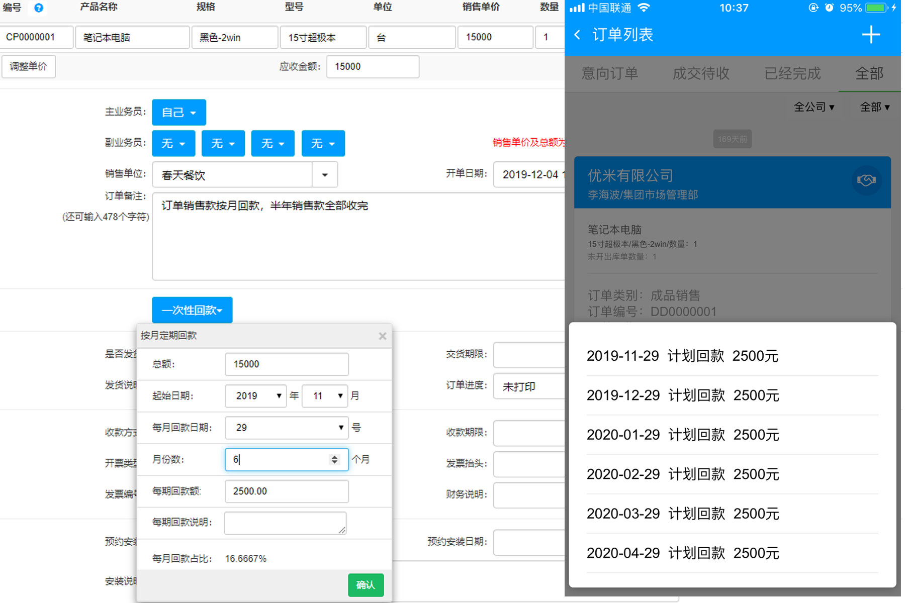Viewport: 905px width, 603px height.
Task: Open the second 副业务员 无 dropdown
Action: point(223,143)
